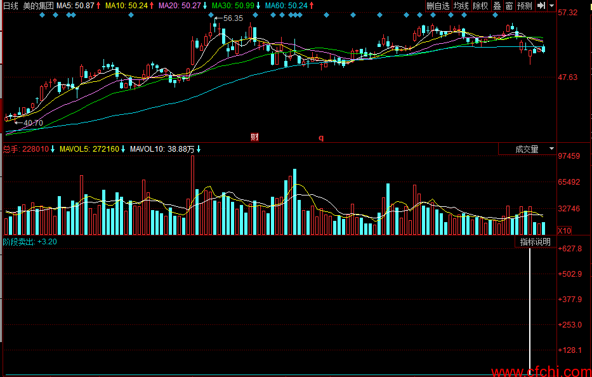This screenshot has height=377, width=592.
Task: Open the toolbar's small down-arrow menu
Action: click(551, 6)
